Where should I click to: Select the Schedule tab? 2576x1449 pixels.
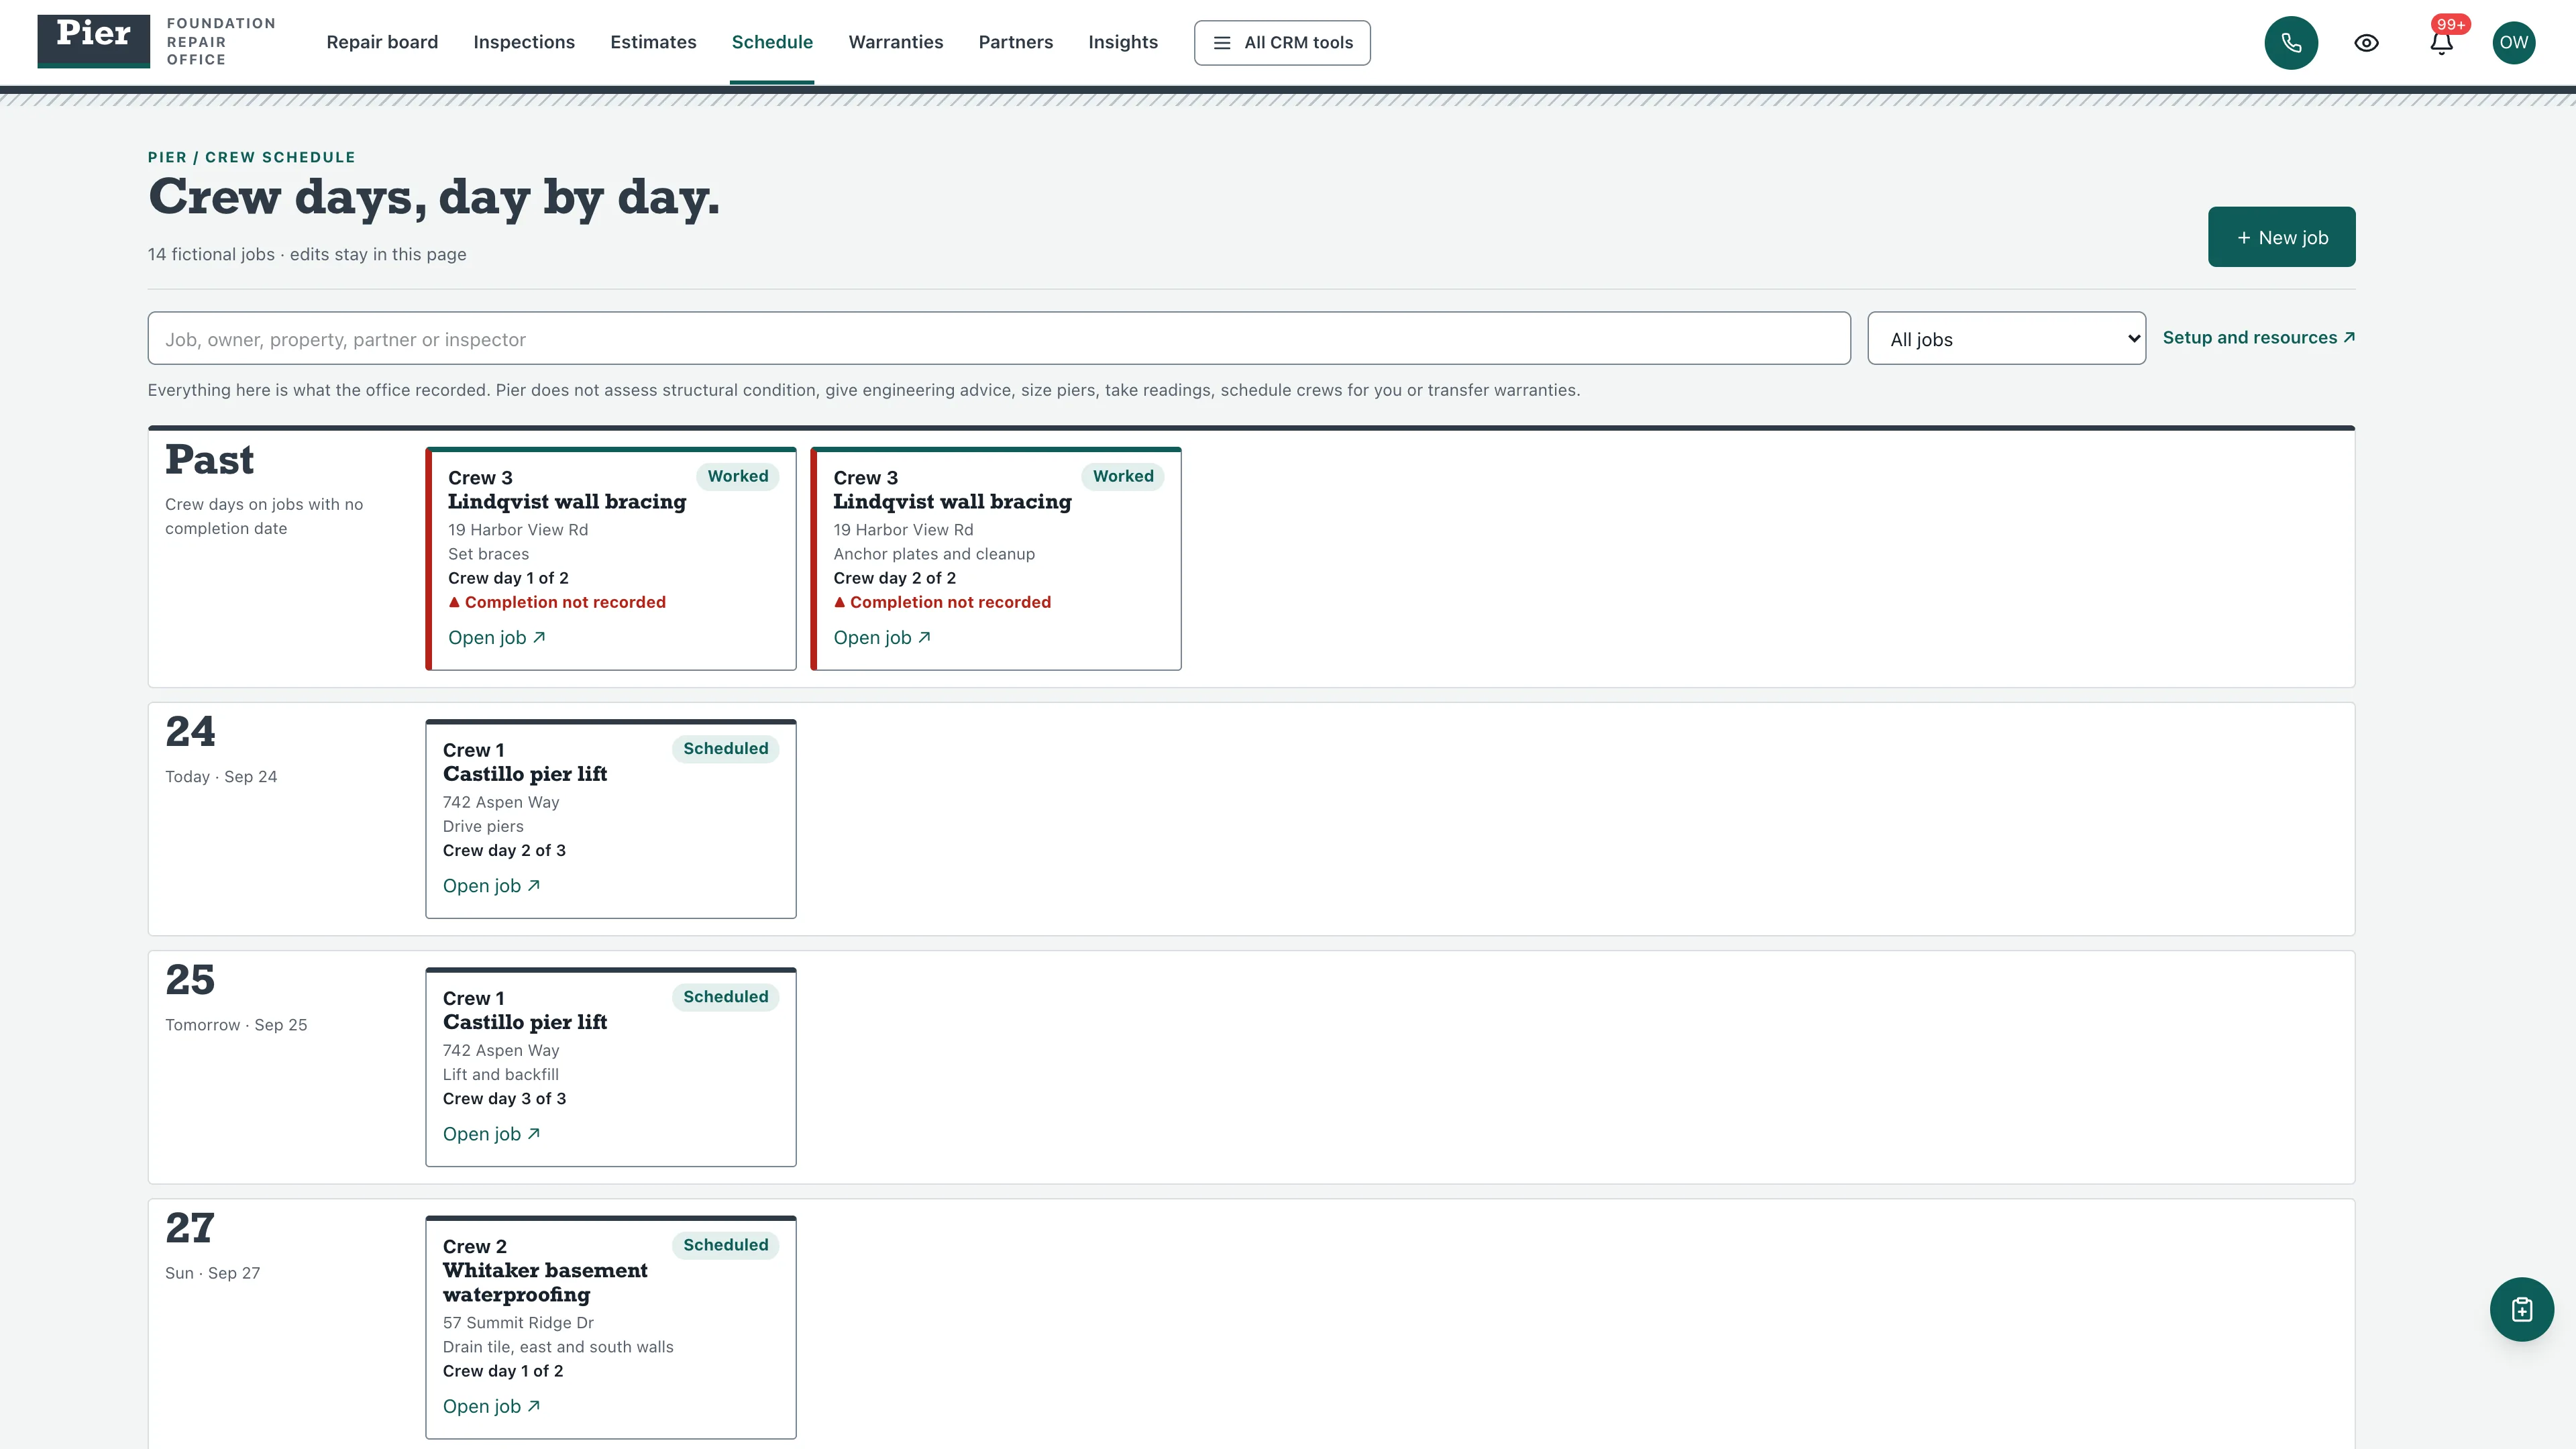[x=772, y=42]
